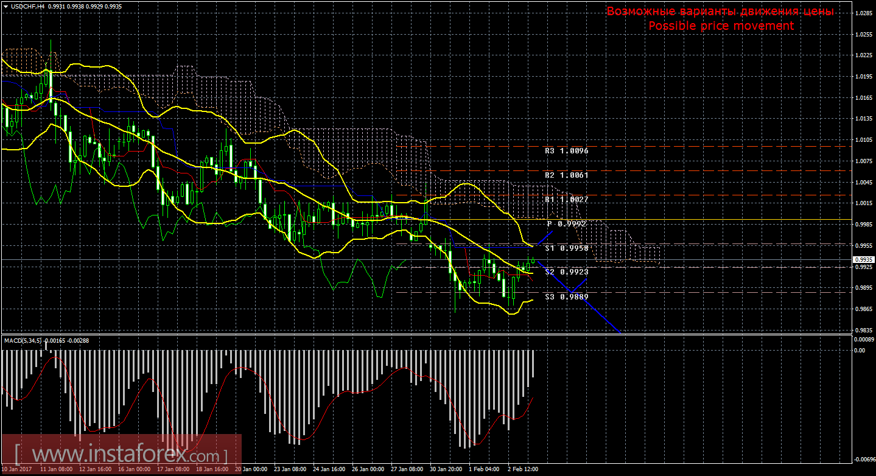Image resolution: width=876 pixels, height=476 pixels.
Task: Select the R3 1.0096 resistance label
Action: (566, 150)
